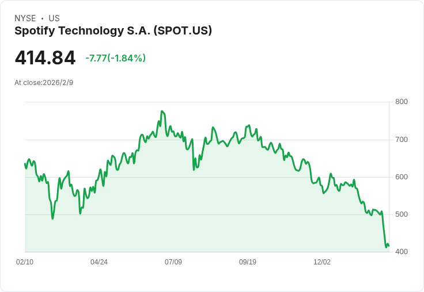Click the -7.77(-1.84%) change indicator
The width and height of the screenshot is (424, 292).
[x=115, y=58]
